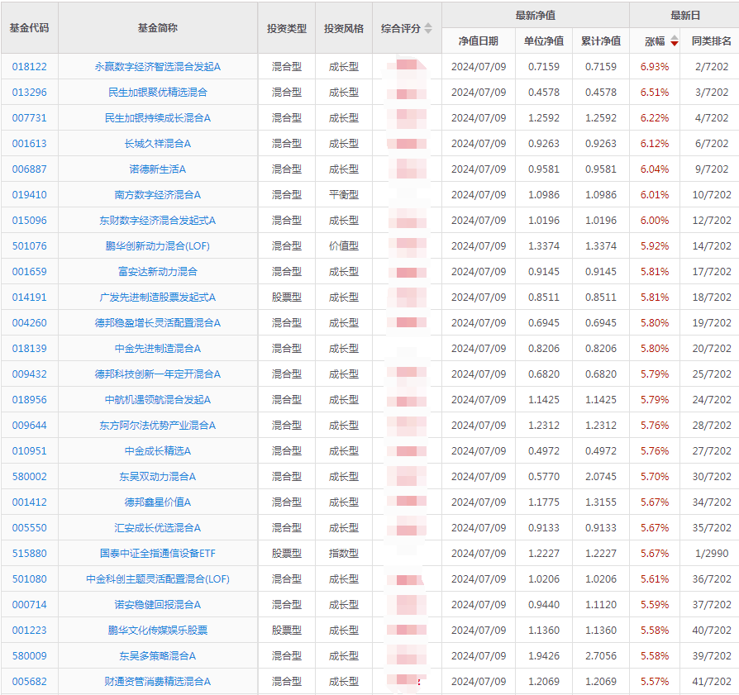This screenshot has height=695, width=739.
Task: Open fund code 009644
Action: (x=29, y=425)
